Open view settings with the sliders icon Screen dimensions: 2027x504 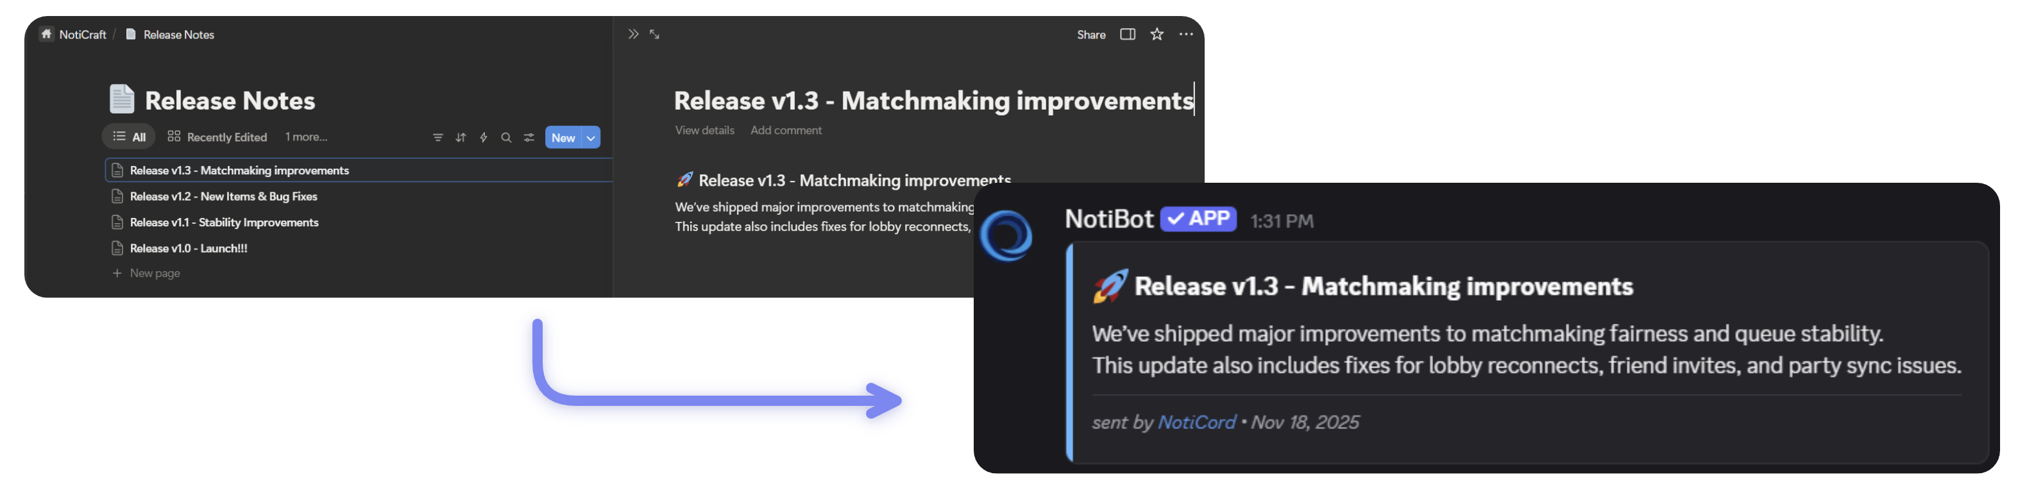tap(529, 138)
